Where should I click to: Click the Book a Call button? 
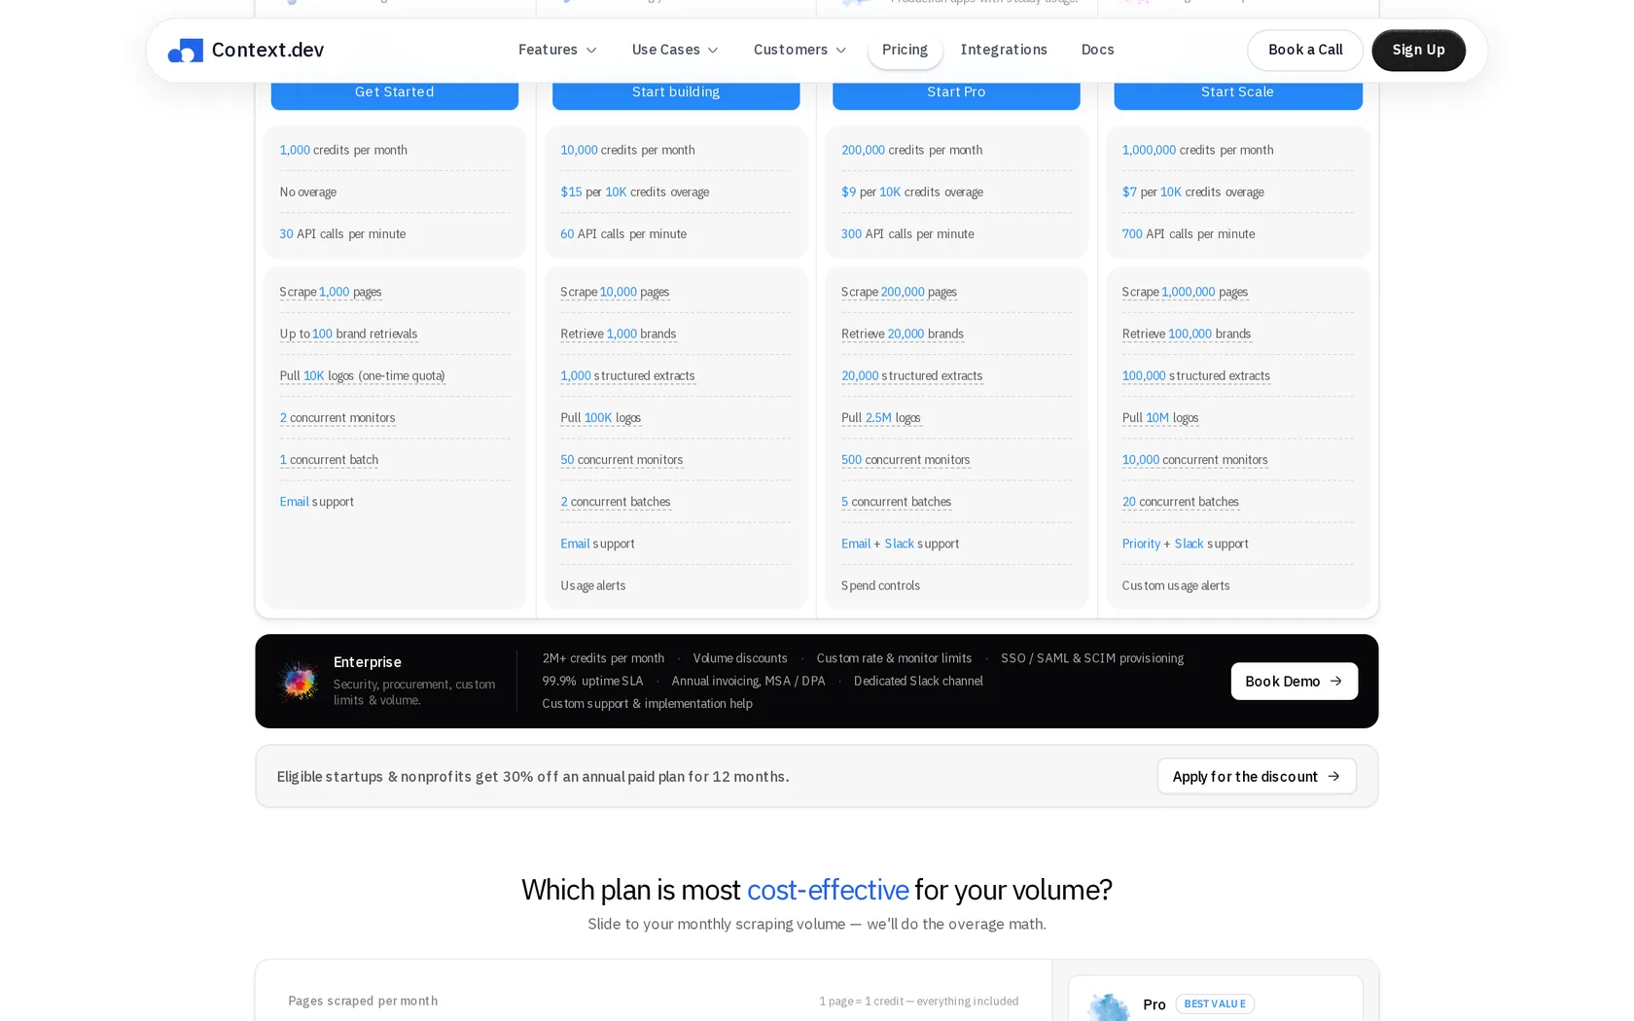(x=1305, y=50)
